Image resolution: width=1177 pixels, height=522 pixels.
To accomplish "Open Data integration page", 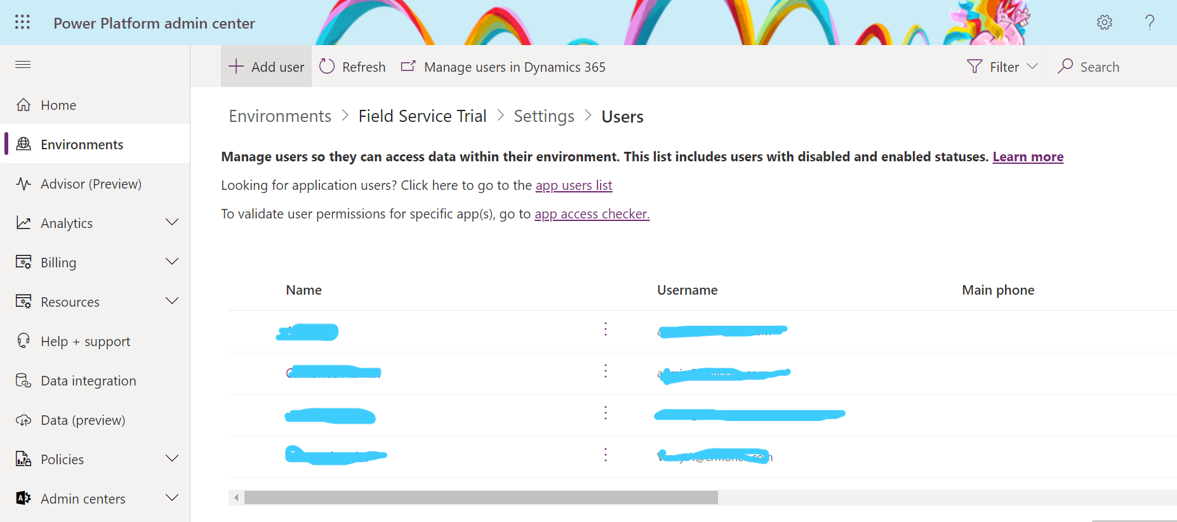I will [95, 380].
